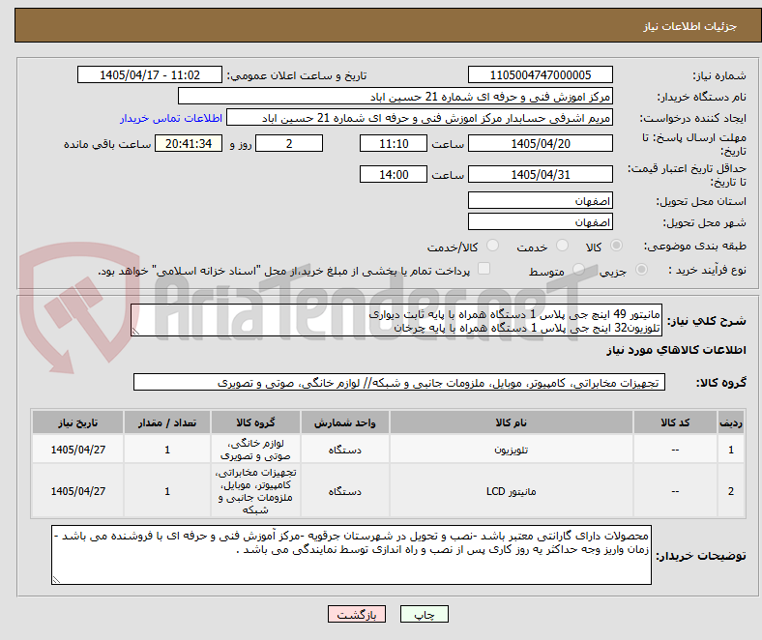The width and height of the screenshot is (762, 640).
Task: Click the need date in the تلویزیون row
Action: pos(77,450)
